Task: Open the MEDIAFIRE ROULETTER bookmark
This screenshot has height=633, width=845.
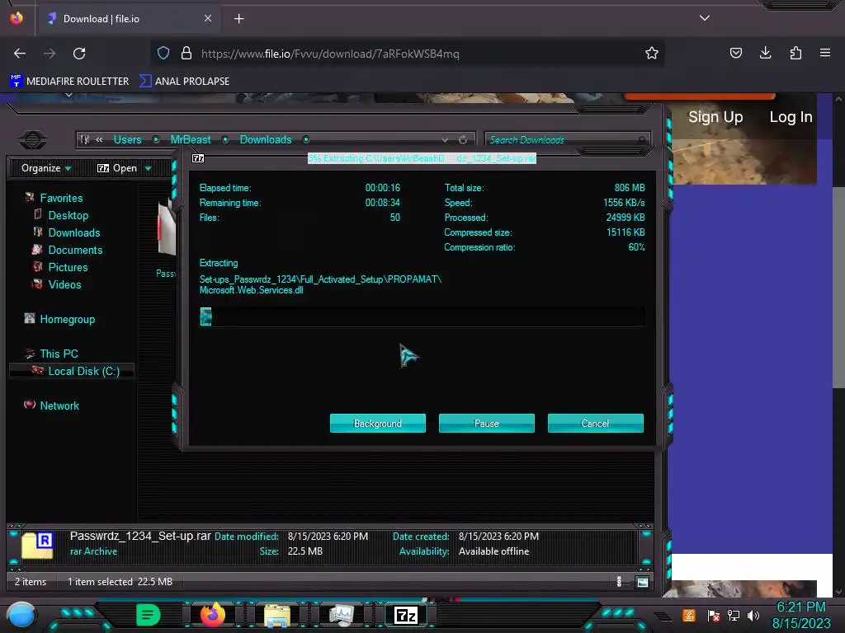Action: pyautogui.click(x=69, y=82)
